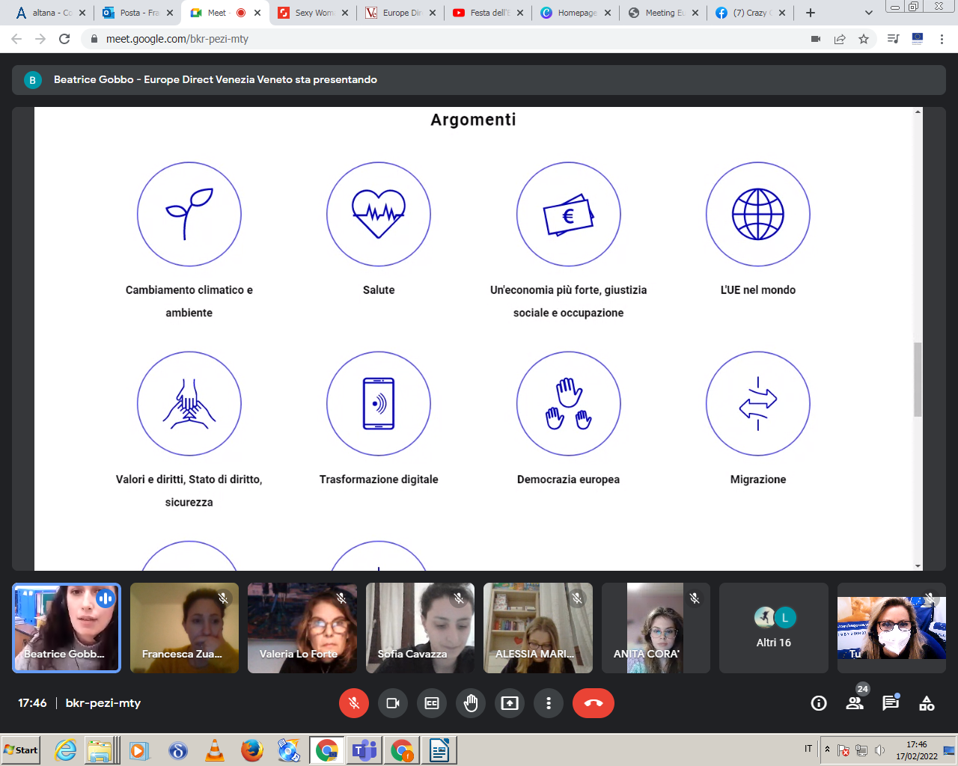Click "L'UE nel mondo" topic label
This screenshot has width=958, height=766.
tap(758, 290)
